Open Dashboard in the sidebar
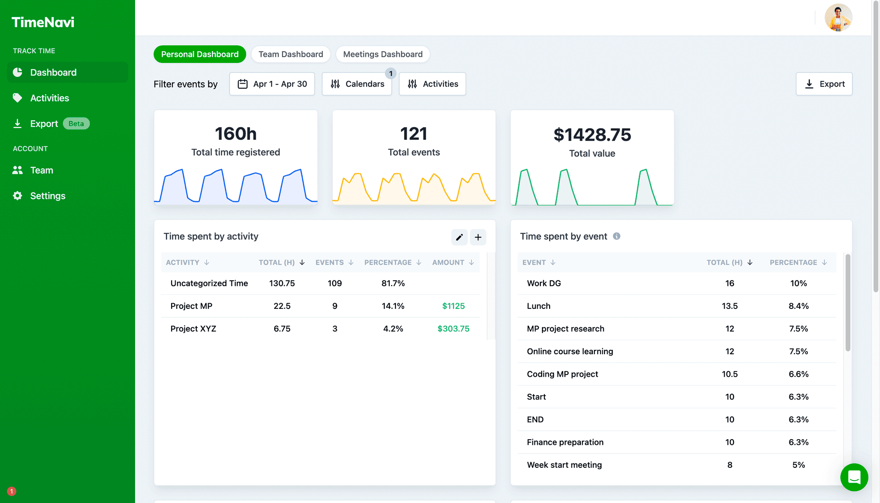The image size is (880, 503). click(67, 72)
